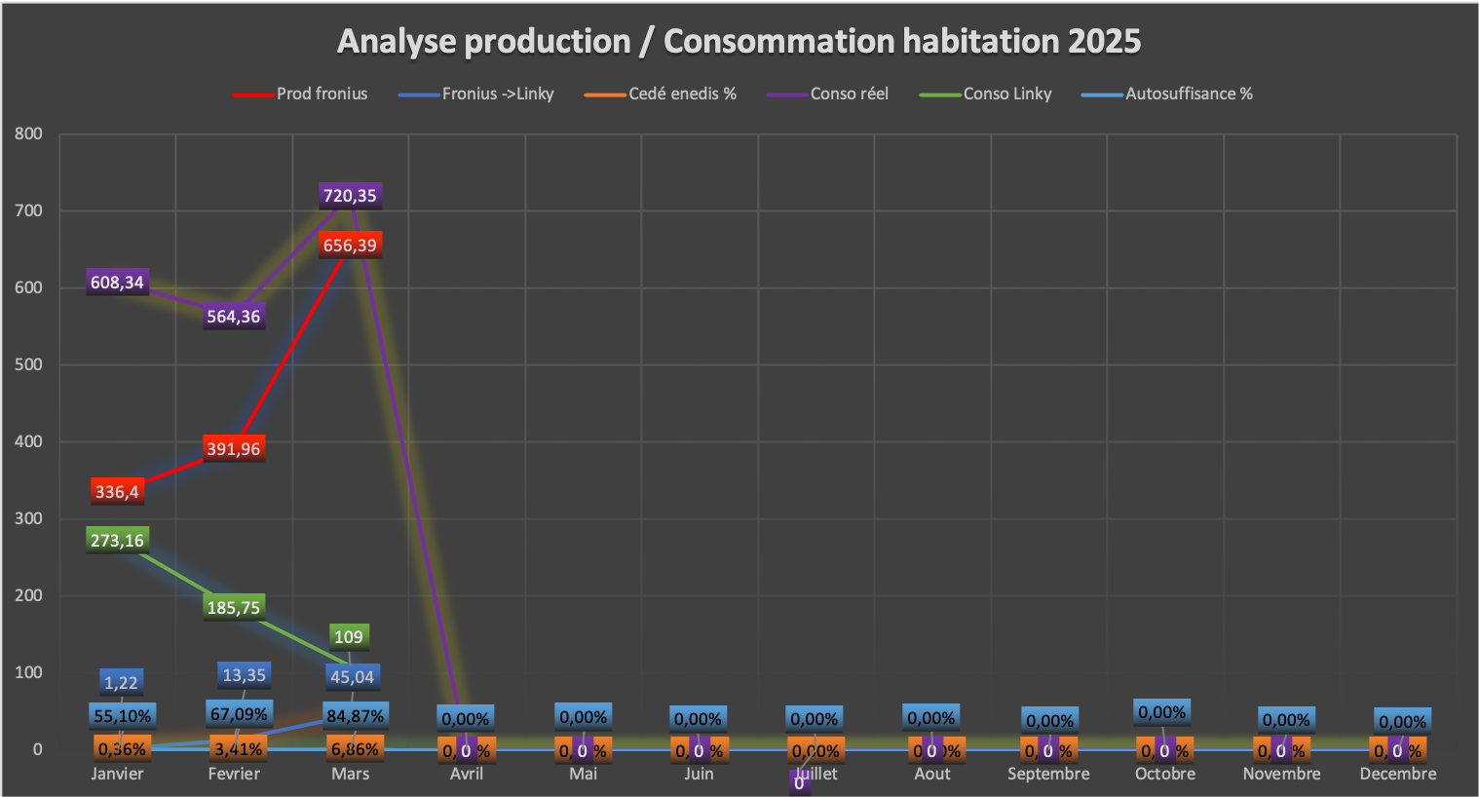Click the 656,39 data label
The image size is (1479, 797).
(x=350, y=246)
